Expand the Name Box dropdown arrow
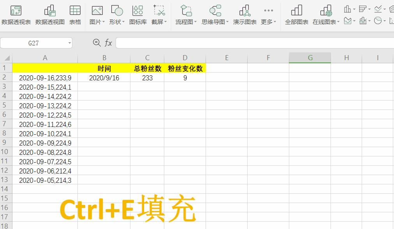 pyautogui.click(x=70, y=43)
